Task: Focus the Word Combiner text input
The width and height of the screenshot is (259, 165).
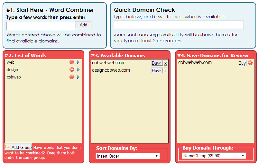Action: click(x=41, y=26)
